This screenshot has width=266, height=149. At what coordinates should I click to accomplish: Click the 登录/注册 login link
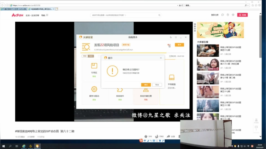(215, 15)
